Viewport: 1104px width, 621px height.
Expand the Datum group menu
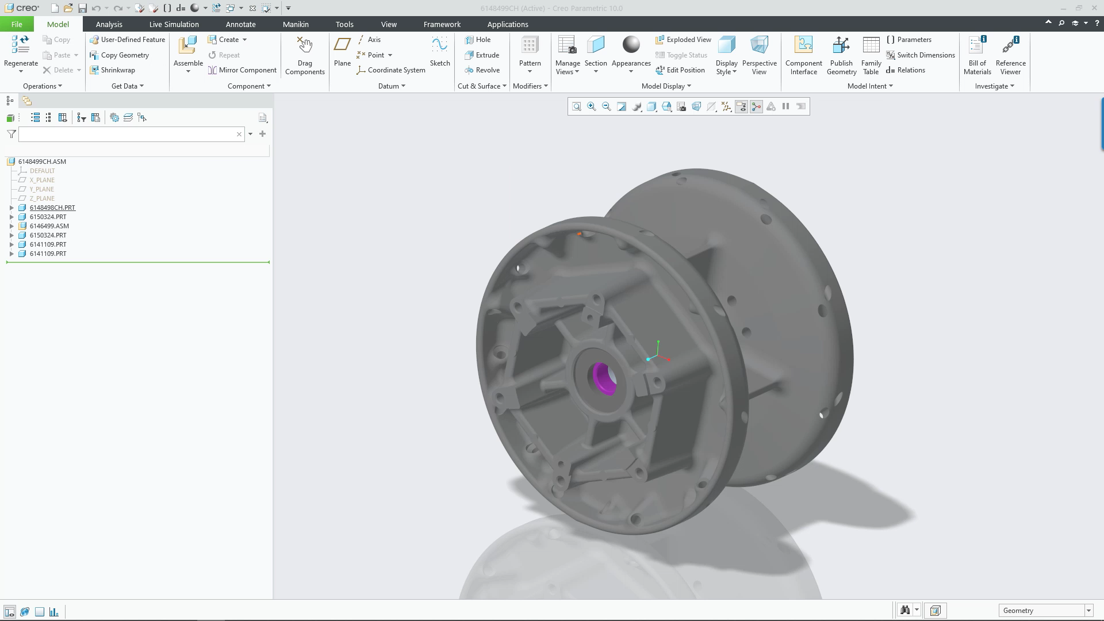[392, 86]
